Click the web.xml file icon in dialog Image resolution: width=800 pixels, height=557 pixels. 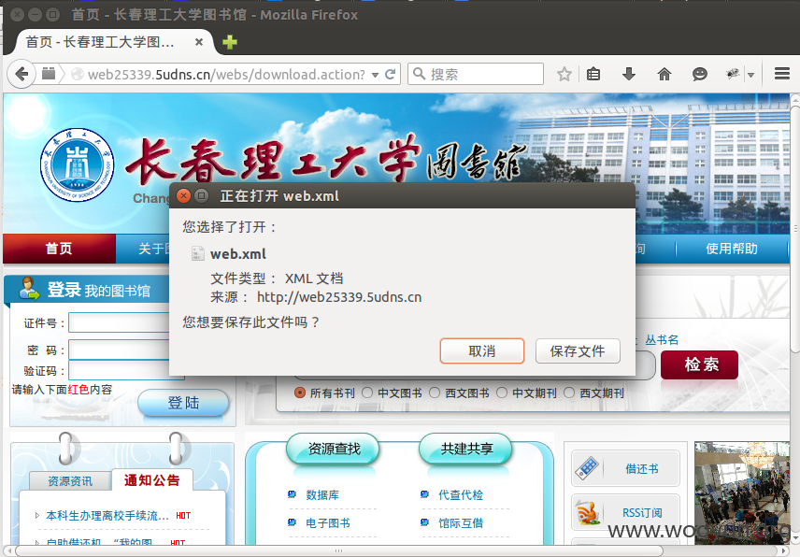197,253
